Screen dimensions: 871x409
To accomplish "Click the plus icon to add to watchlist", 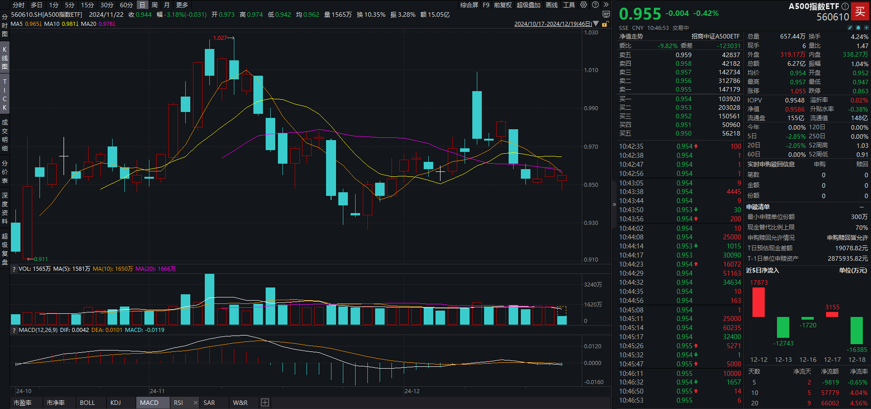I will [866, 28].
